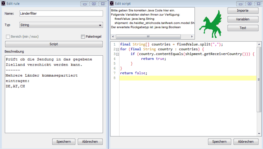Click the Script button
The width and height of the screenshot is (263, 149).
coord(54,44)
